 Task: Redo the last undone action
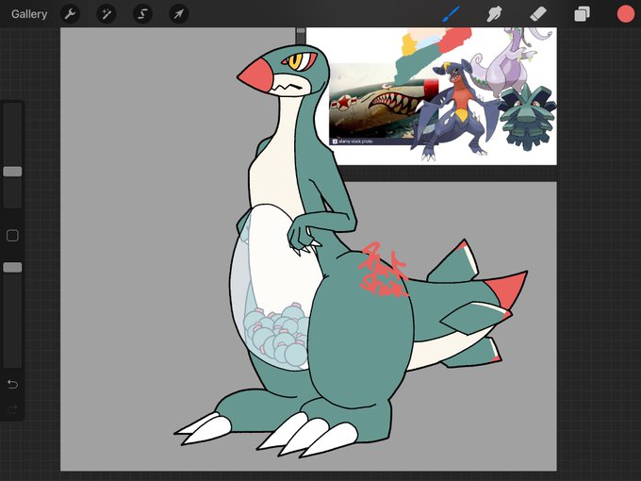12,409
